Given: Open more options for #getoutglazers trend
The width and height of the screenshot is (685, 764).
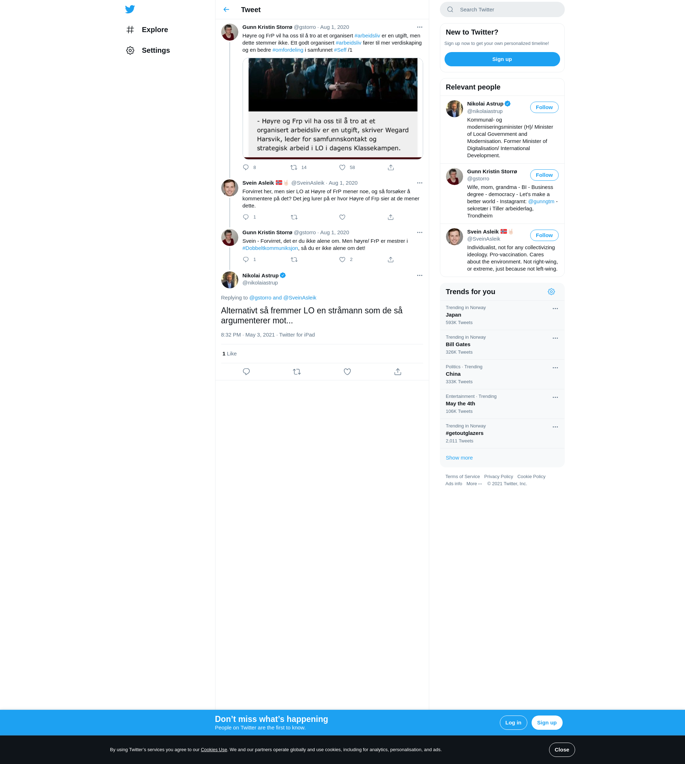Looking at the screenshot, I should (x=555, y=427).
